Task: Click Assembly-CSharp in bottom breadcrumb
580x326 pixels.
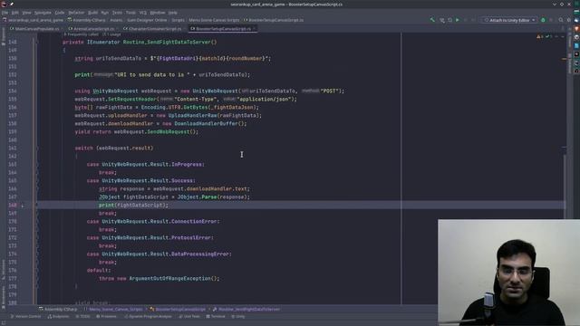Action: 58,310
